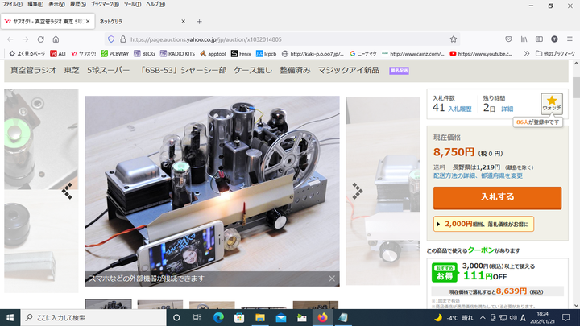Add item to watch list star
This screenshot has width=580, height=326.
(x=552, y=103)
